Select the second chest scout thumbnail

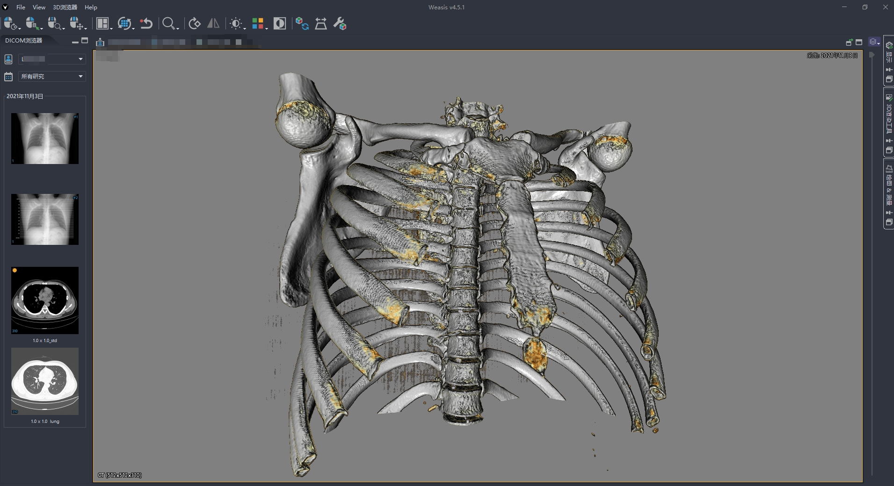(x=45, y=219)
